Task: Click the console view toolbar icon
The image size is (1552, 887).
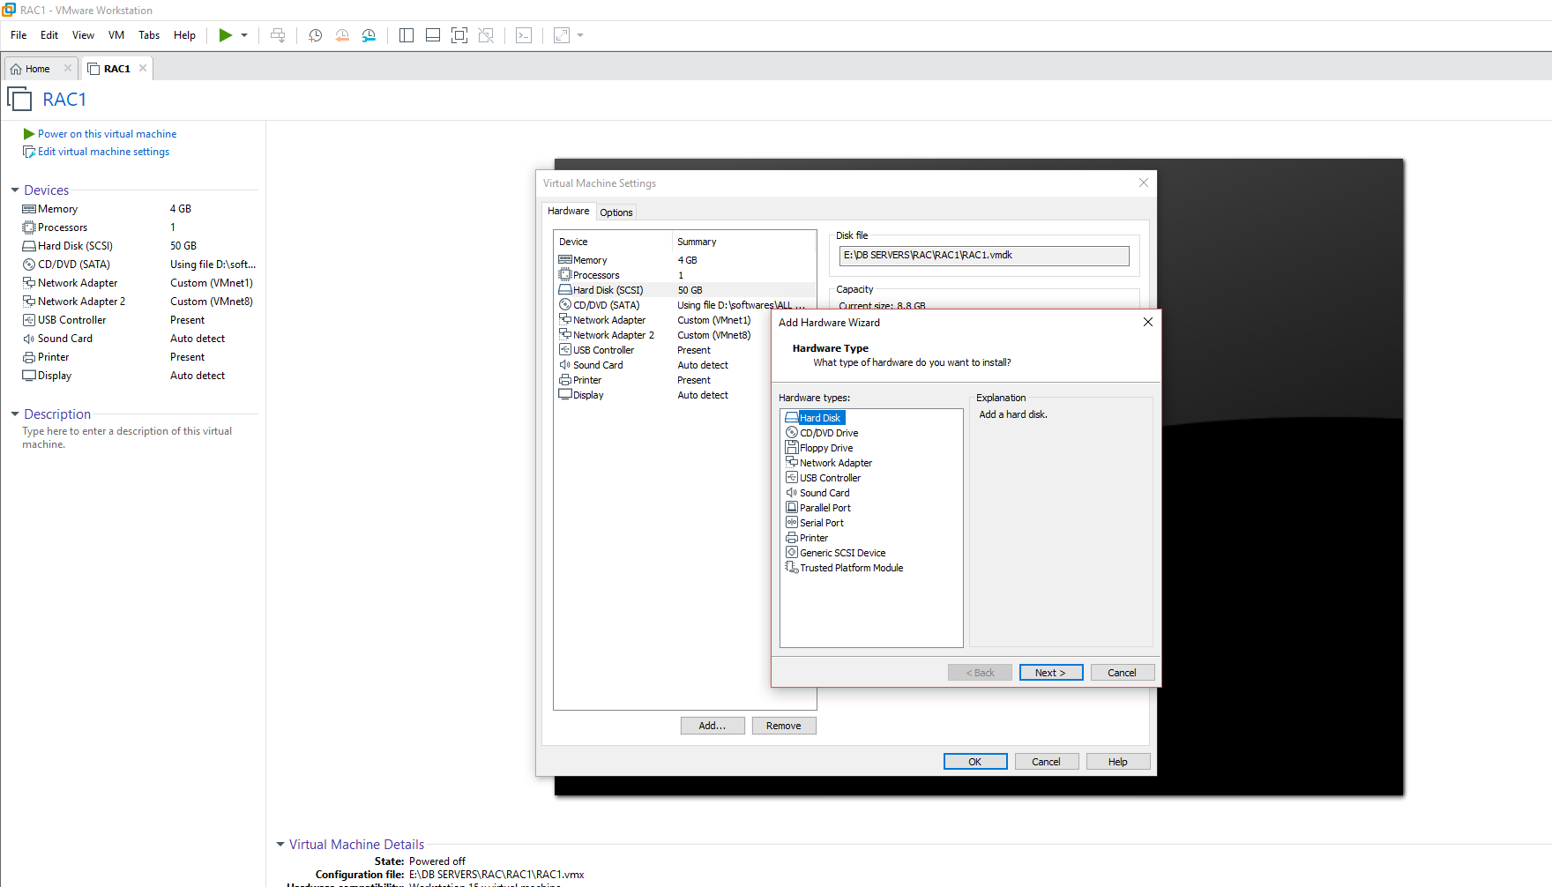Action: point(524,35)
